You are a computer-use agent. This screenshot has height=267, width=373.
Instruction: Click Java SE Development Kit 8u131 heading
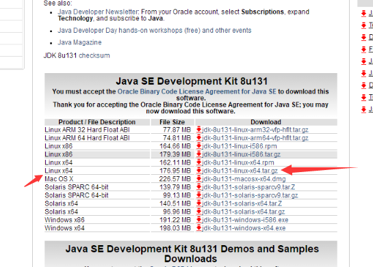(x=192, y=81)
